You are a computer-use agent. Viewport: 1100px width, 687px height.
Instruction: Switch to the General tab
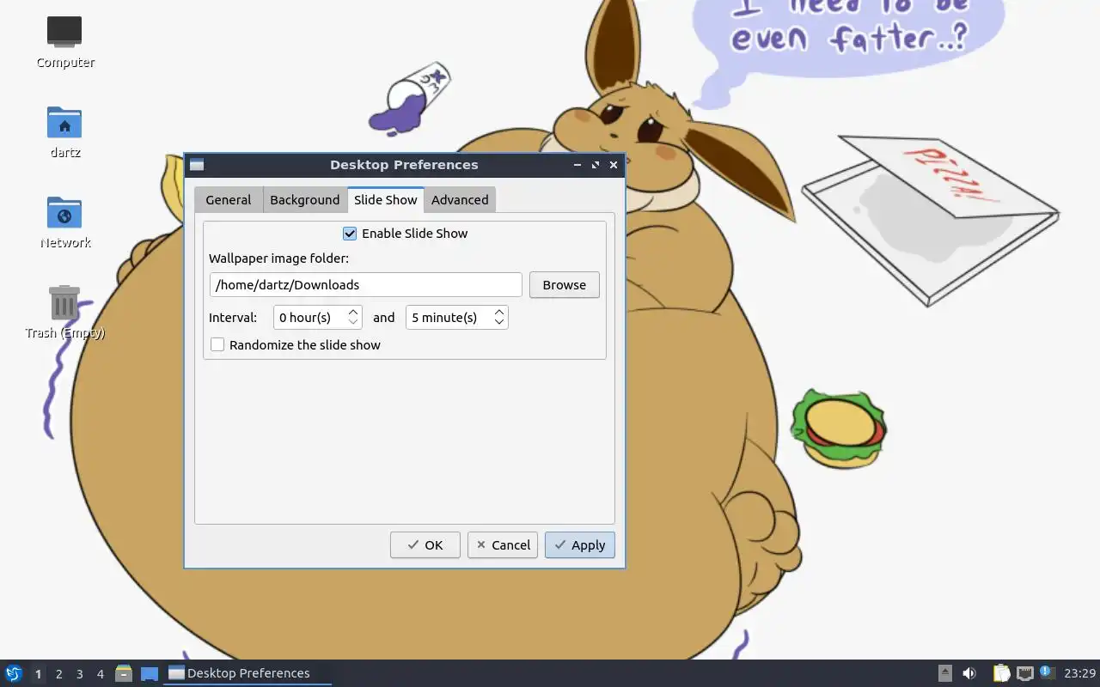[229, 200]
